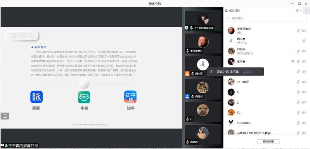Click the 搜索成员 search field
The height and width of the screenshot is (149, 310).
coord(267,18)
